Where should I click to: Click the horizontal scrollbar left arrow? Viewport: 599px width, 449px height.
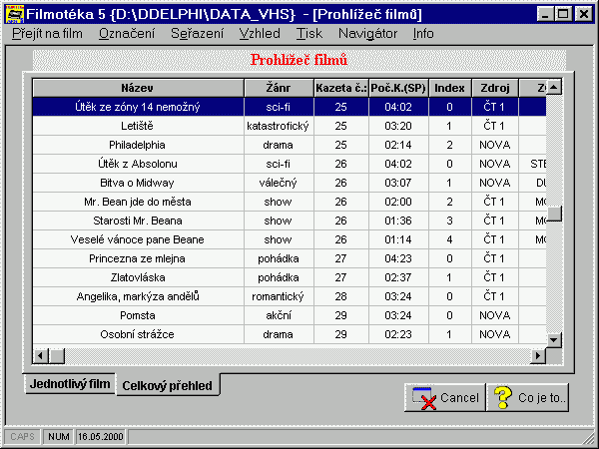[x=41, y=354]
